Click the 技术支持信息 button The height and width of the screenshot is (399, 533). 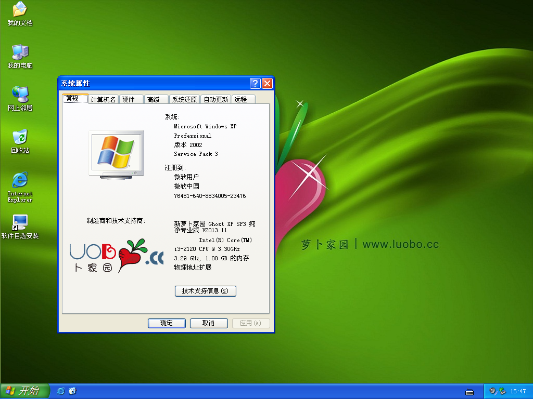pyautogui.click(x=206, y=291)
